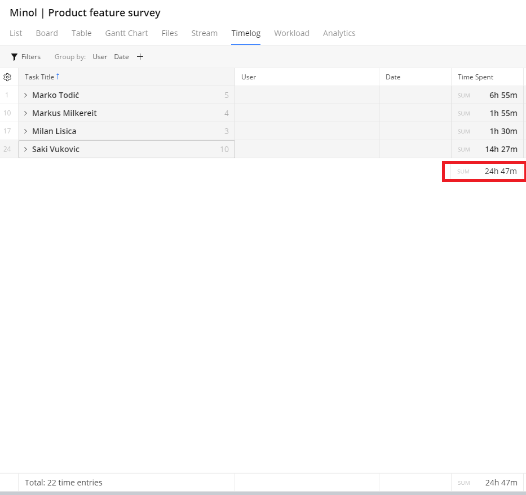Go to the Gantt Chart tab
The width and height of the screenshot is (526, 495).
pyautogui.click(x=126, y=33)
